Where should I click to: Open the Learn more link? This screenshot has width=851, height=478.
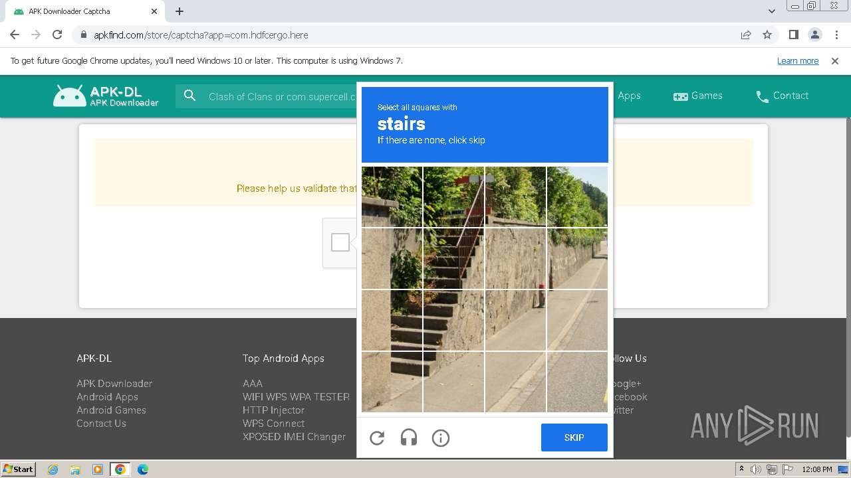pos(798,60)
